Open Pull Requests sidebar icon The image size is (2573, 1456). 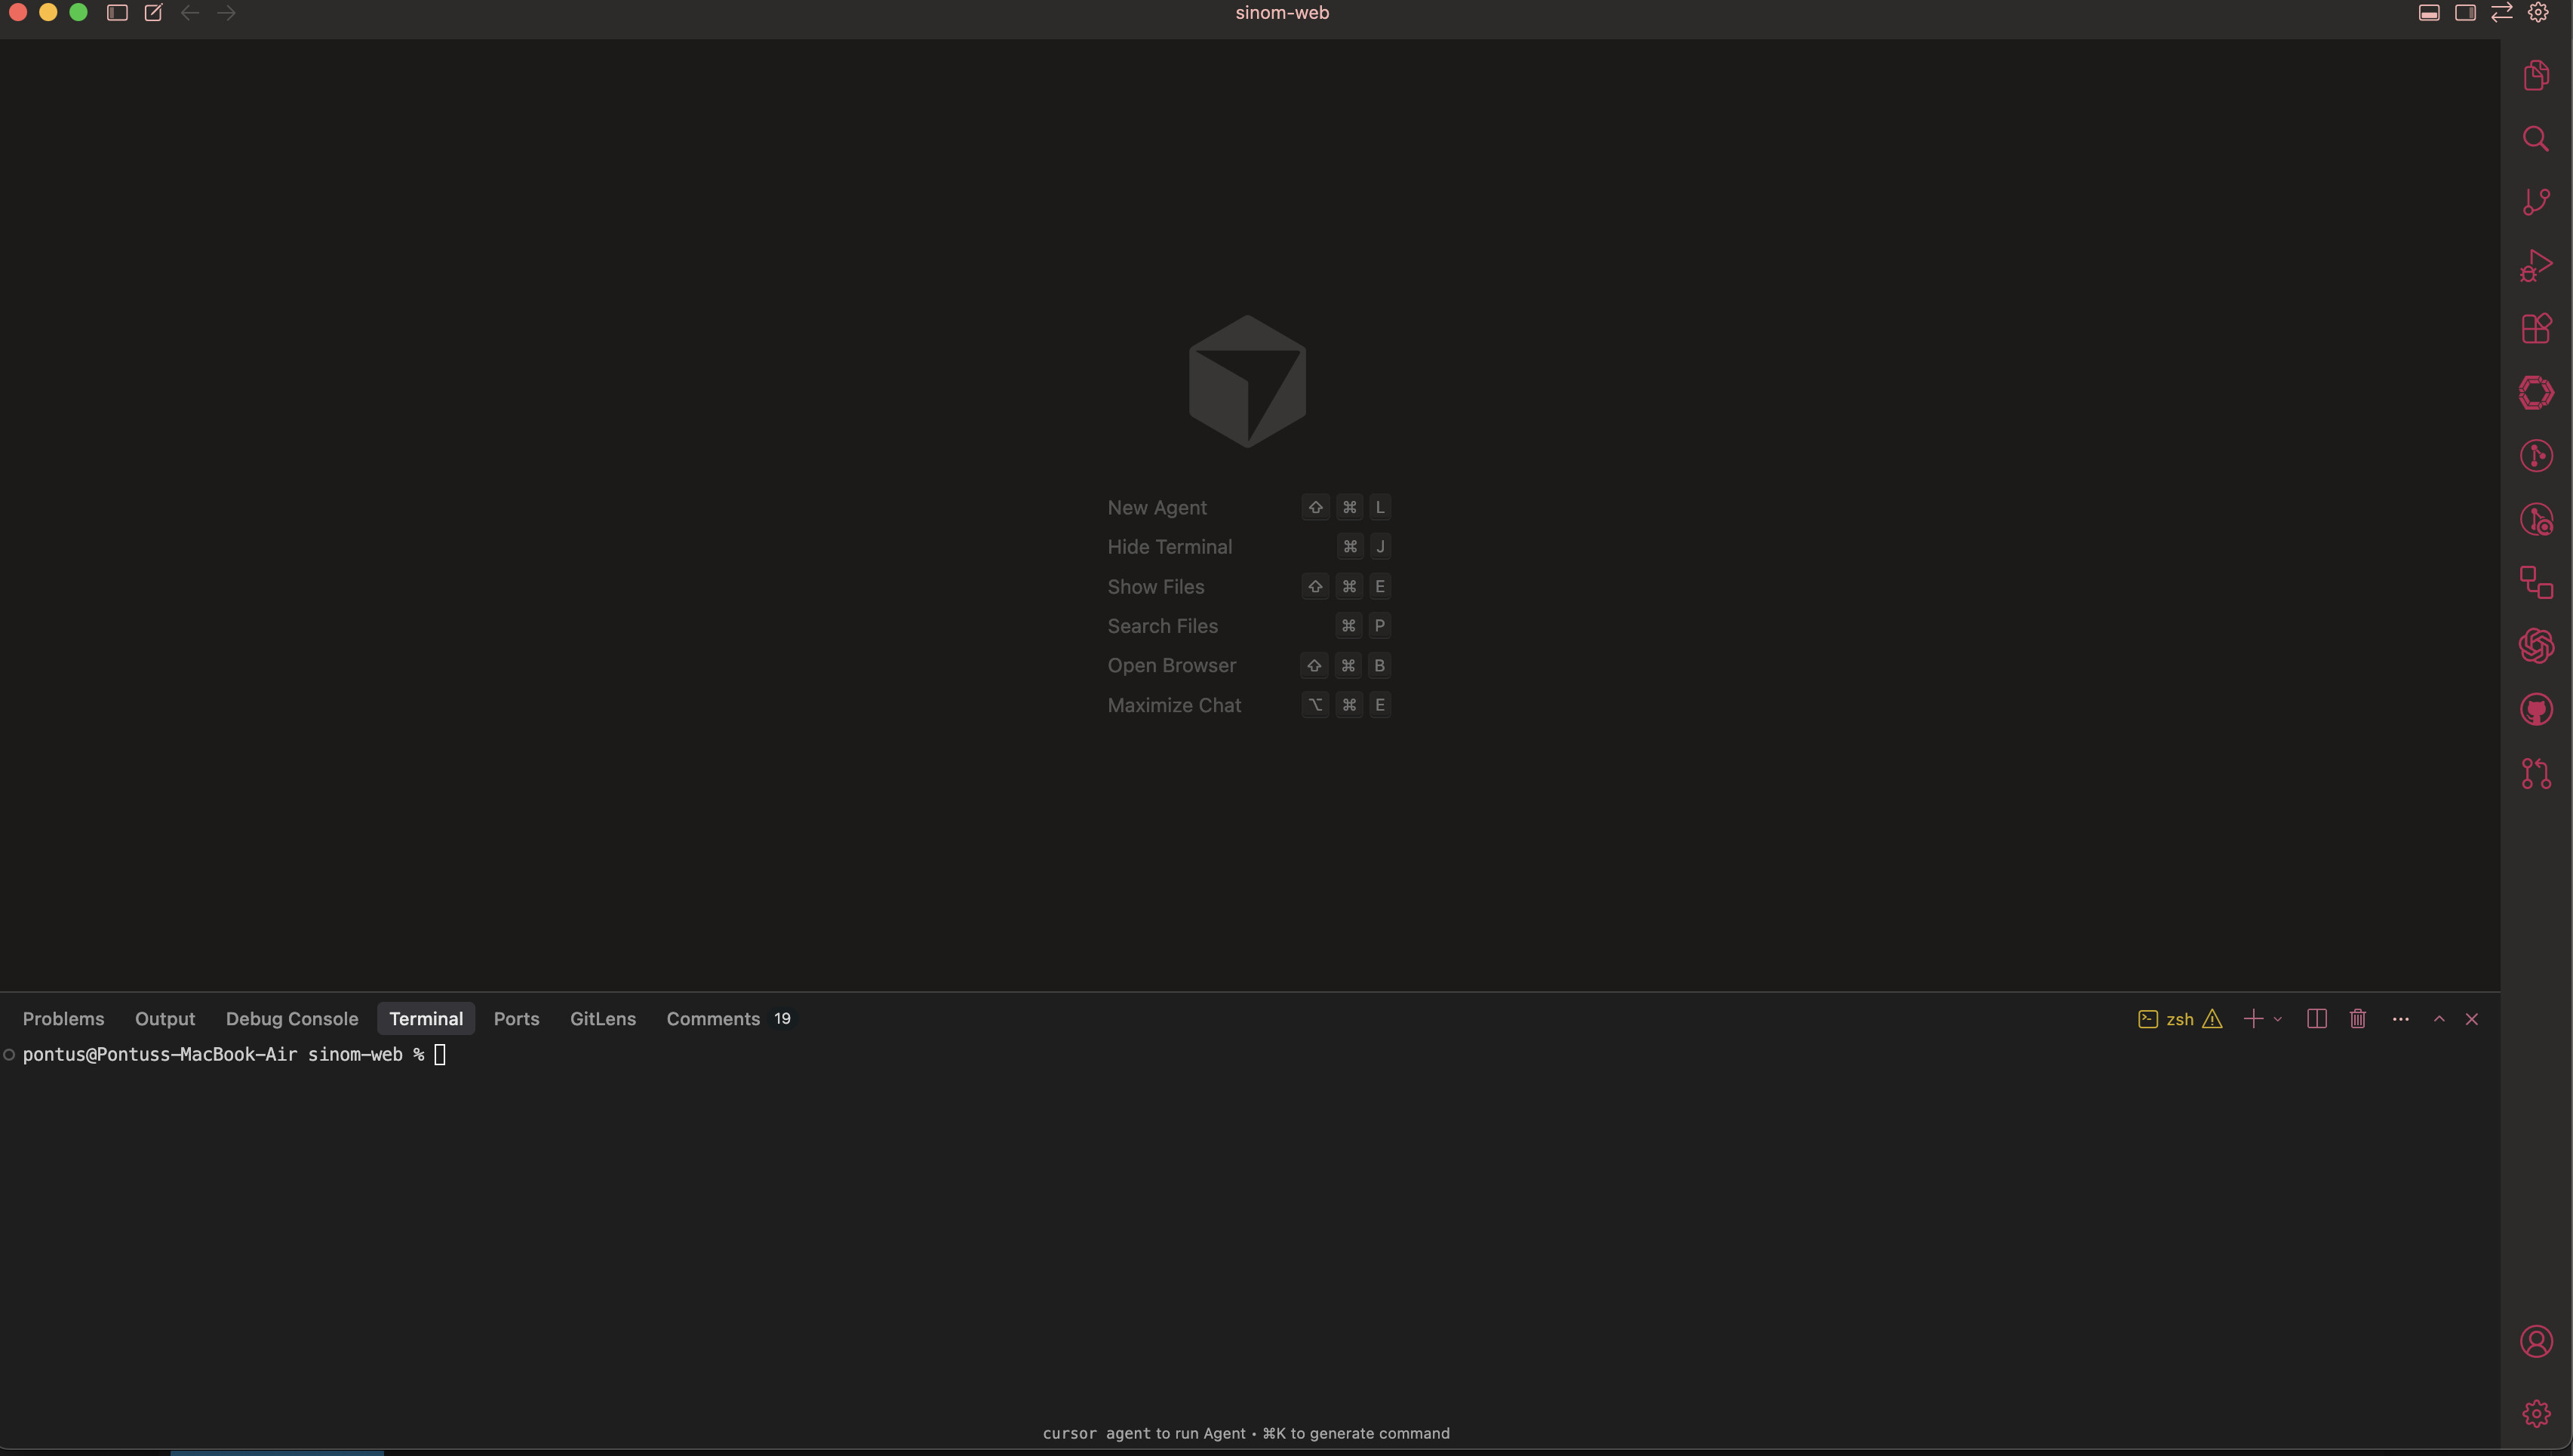2535,773
